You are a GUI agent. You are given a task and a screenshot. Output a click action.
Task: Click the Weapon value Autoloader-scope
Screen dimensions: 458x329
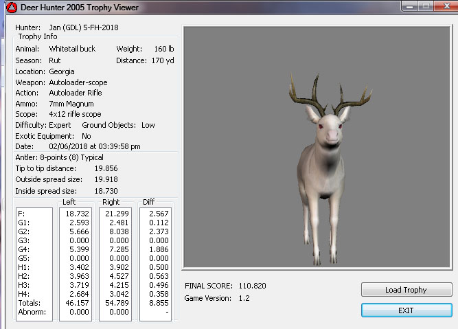[x=78, y=82]
